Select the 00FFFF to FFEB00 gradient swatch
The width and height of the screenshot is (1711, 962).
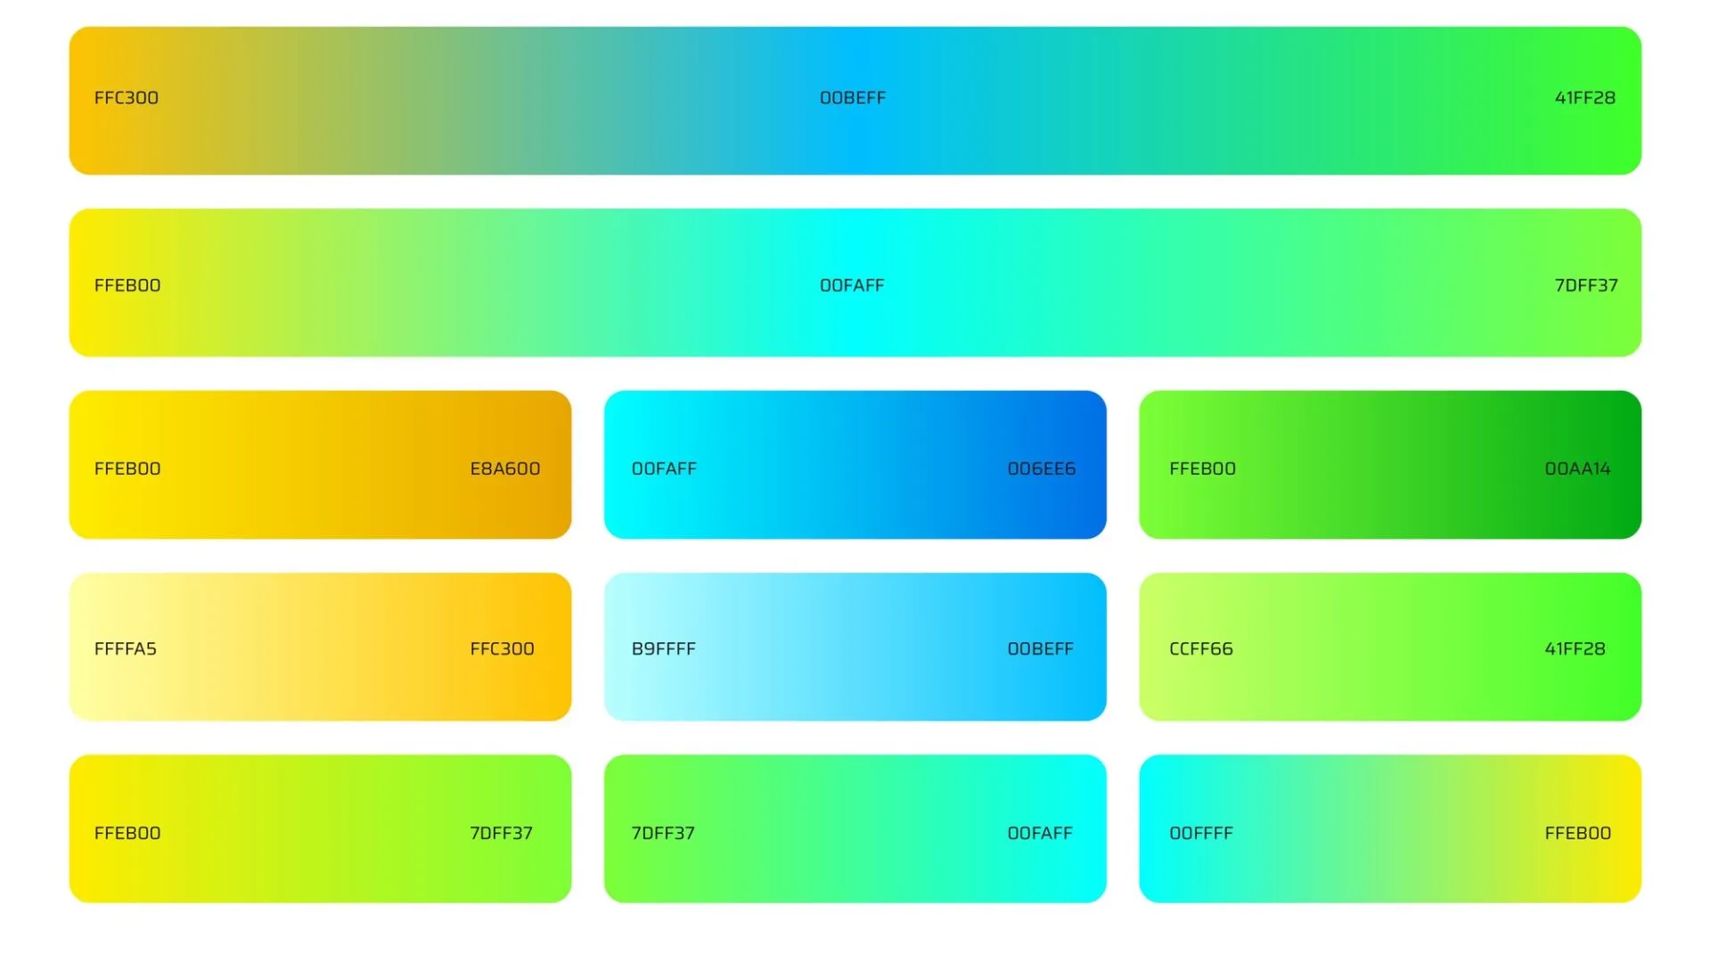click(x=1390, y=829)
